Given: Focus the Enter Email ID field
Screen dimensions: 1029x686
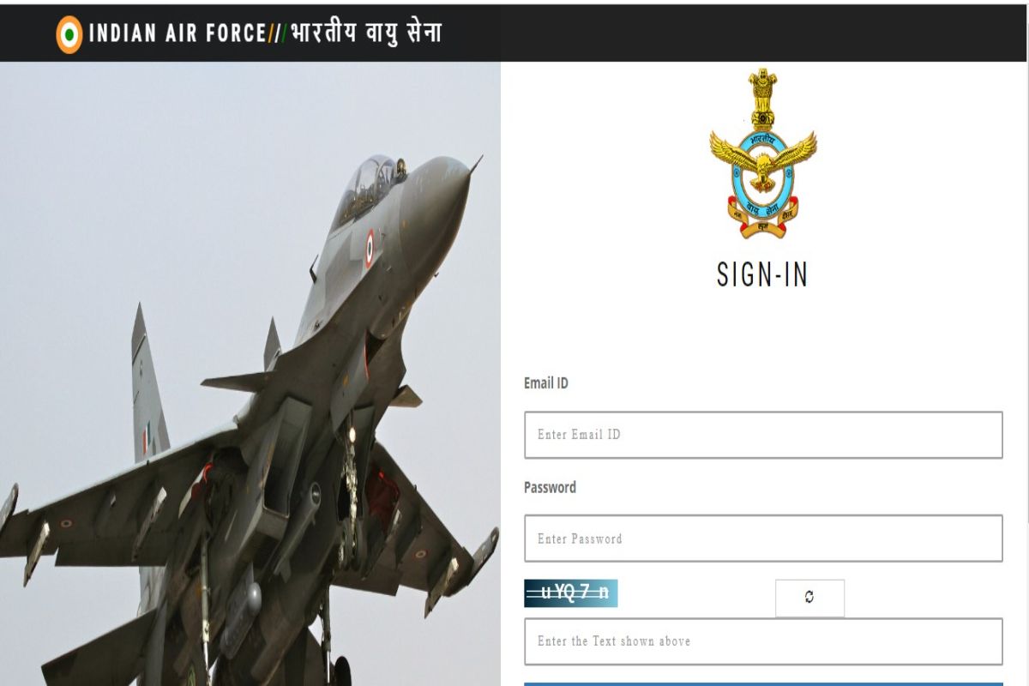Looking at the screenshot, I should (x=763, y=435).
